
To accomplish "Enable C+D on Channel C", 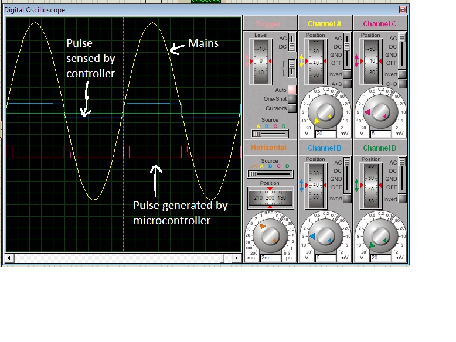I will pyautogui.click(x=402, y=84).
